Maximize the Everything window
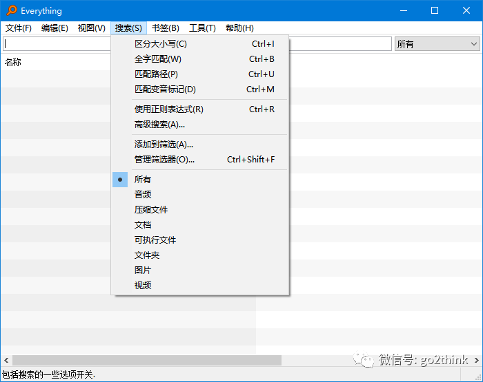The image size is (483, 382). [x=435, y=10]
